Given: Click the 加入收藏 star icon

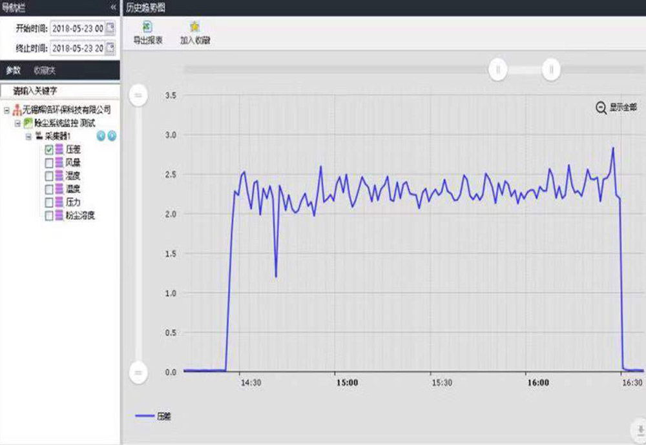Looking at the screenshot, I should point(194,27).
